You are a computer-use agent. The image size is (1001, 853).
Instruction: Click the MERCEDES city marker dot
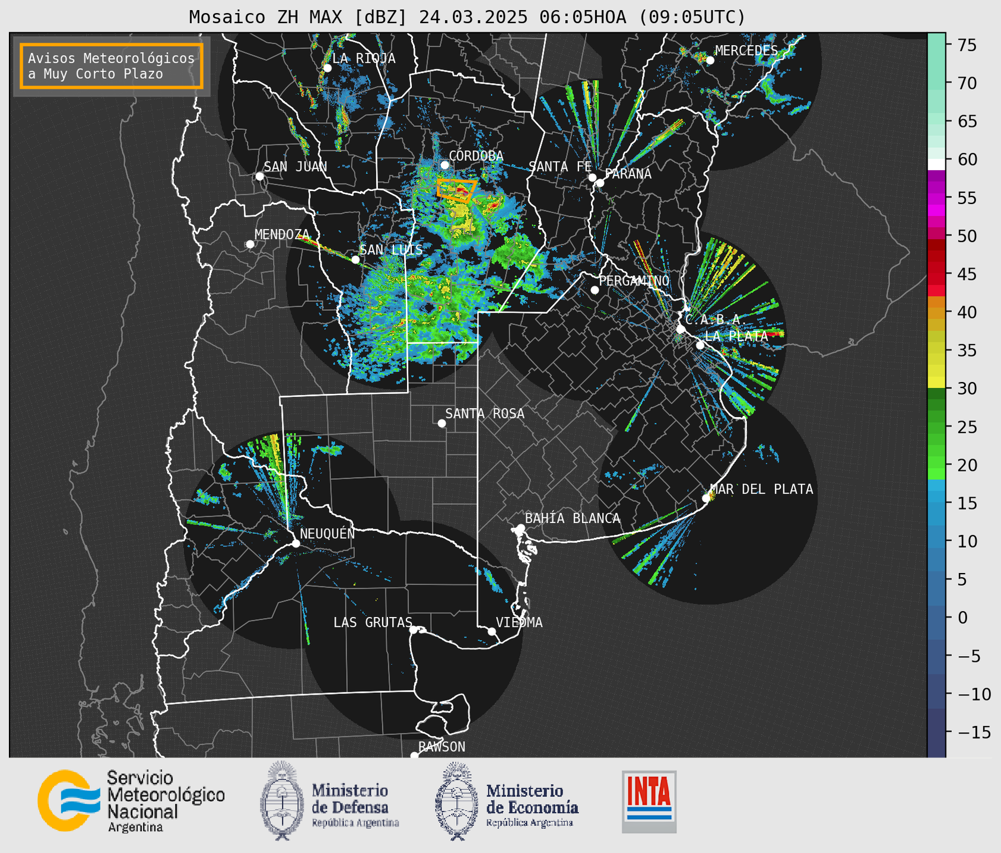pyautogui.click(x=710, y=60)
